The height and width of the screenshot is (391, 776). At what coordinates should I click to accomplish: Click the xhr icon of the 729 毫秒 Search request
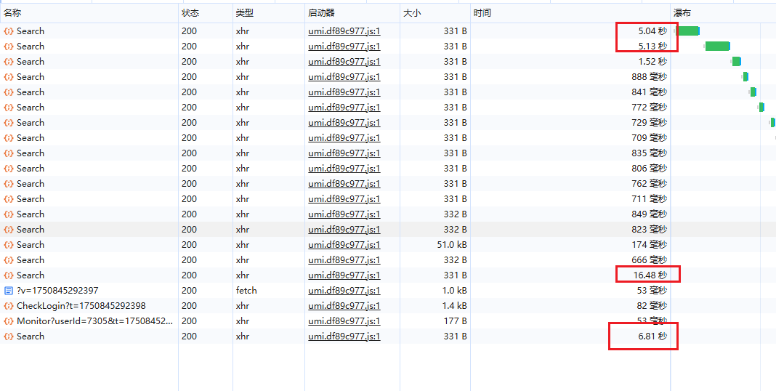click(9, 123)
